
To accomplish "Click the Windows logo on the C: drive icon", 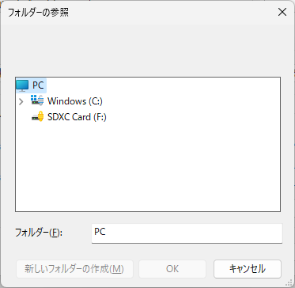I will click(x=34, y=98).
